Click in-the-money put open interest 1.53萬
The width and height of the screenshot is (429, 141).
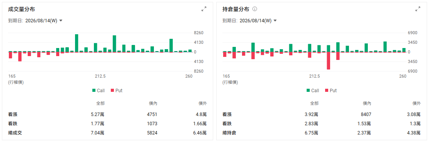point(365,124)
